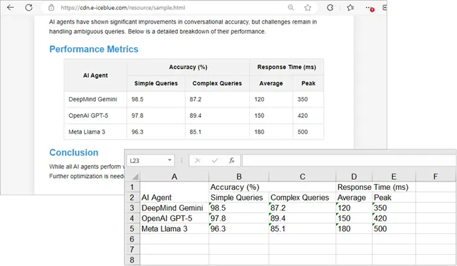Open the browser Settings and more menu

point(369,8)
